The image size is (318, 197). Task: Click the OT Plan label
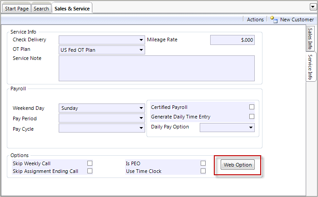pos(21,49)
